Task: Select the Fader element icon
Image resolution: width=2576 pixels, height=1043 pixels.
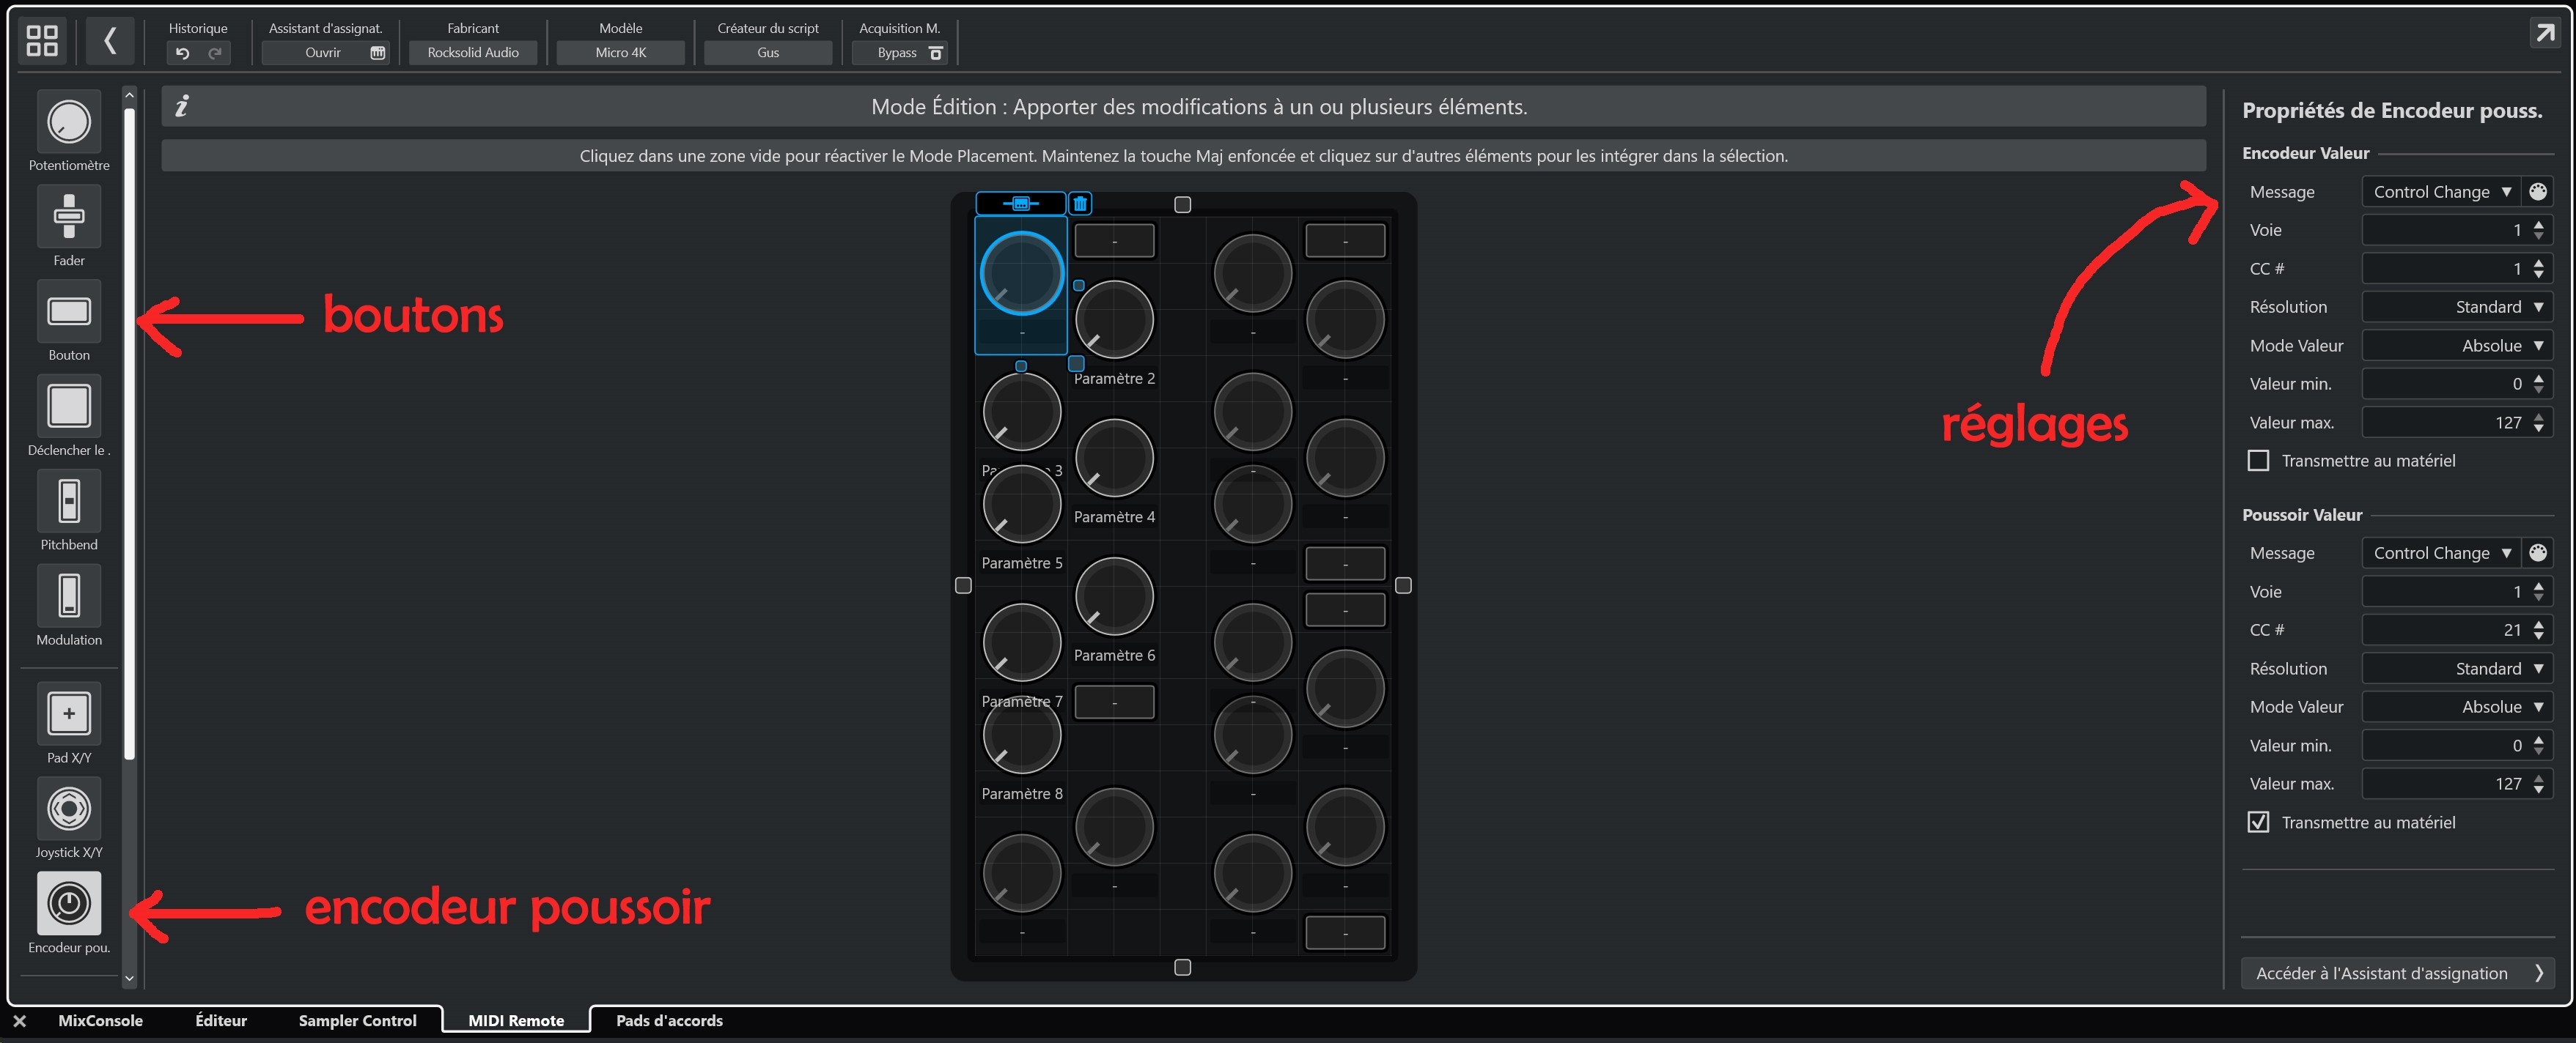Action: [x=69, y=216]
